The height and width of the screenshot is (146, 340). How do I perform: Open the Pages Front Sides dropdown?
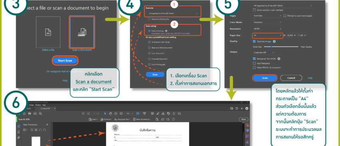pos(267,16)
